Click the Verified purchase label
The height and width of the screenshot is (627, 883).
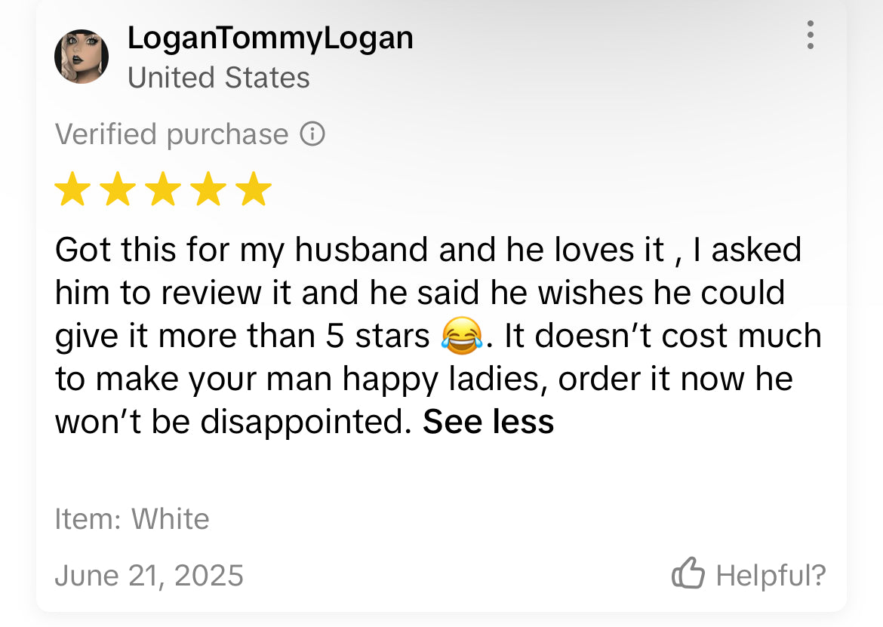(172, 134)
